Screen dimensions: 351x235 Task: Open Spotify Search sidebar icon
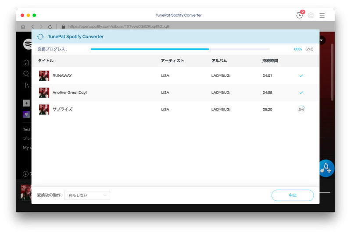[26, 74]
